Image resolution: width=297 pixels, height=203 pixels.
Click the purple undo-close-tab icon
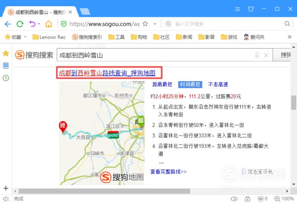coord(32,24)
